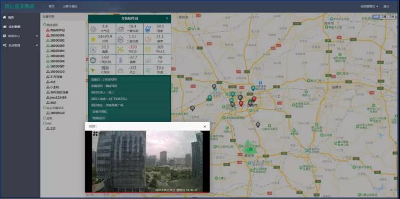Click the red device icon beside 10000001

48,36
